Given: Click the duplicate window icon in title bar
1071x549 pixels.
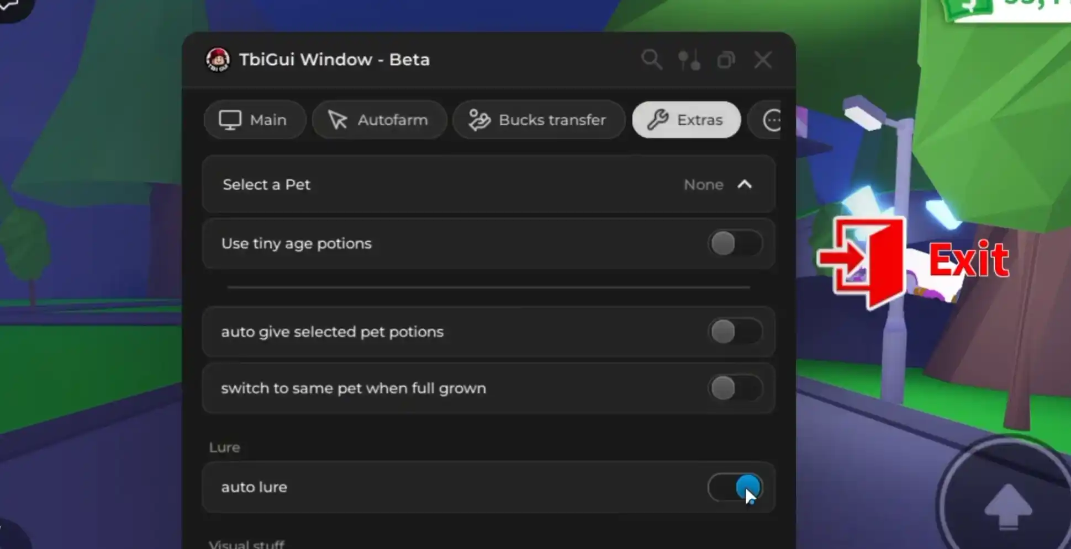Looking at the screenshot, I should coord(726,60).
